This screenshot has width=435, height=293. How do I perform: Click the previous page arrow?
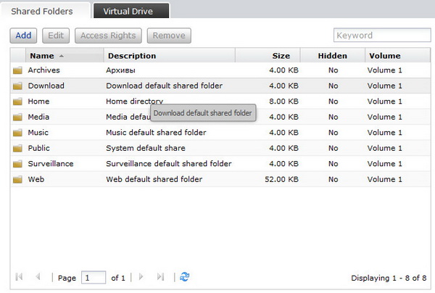pos(38,277)
